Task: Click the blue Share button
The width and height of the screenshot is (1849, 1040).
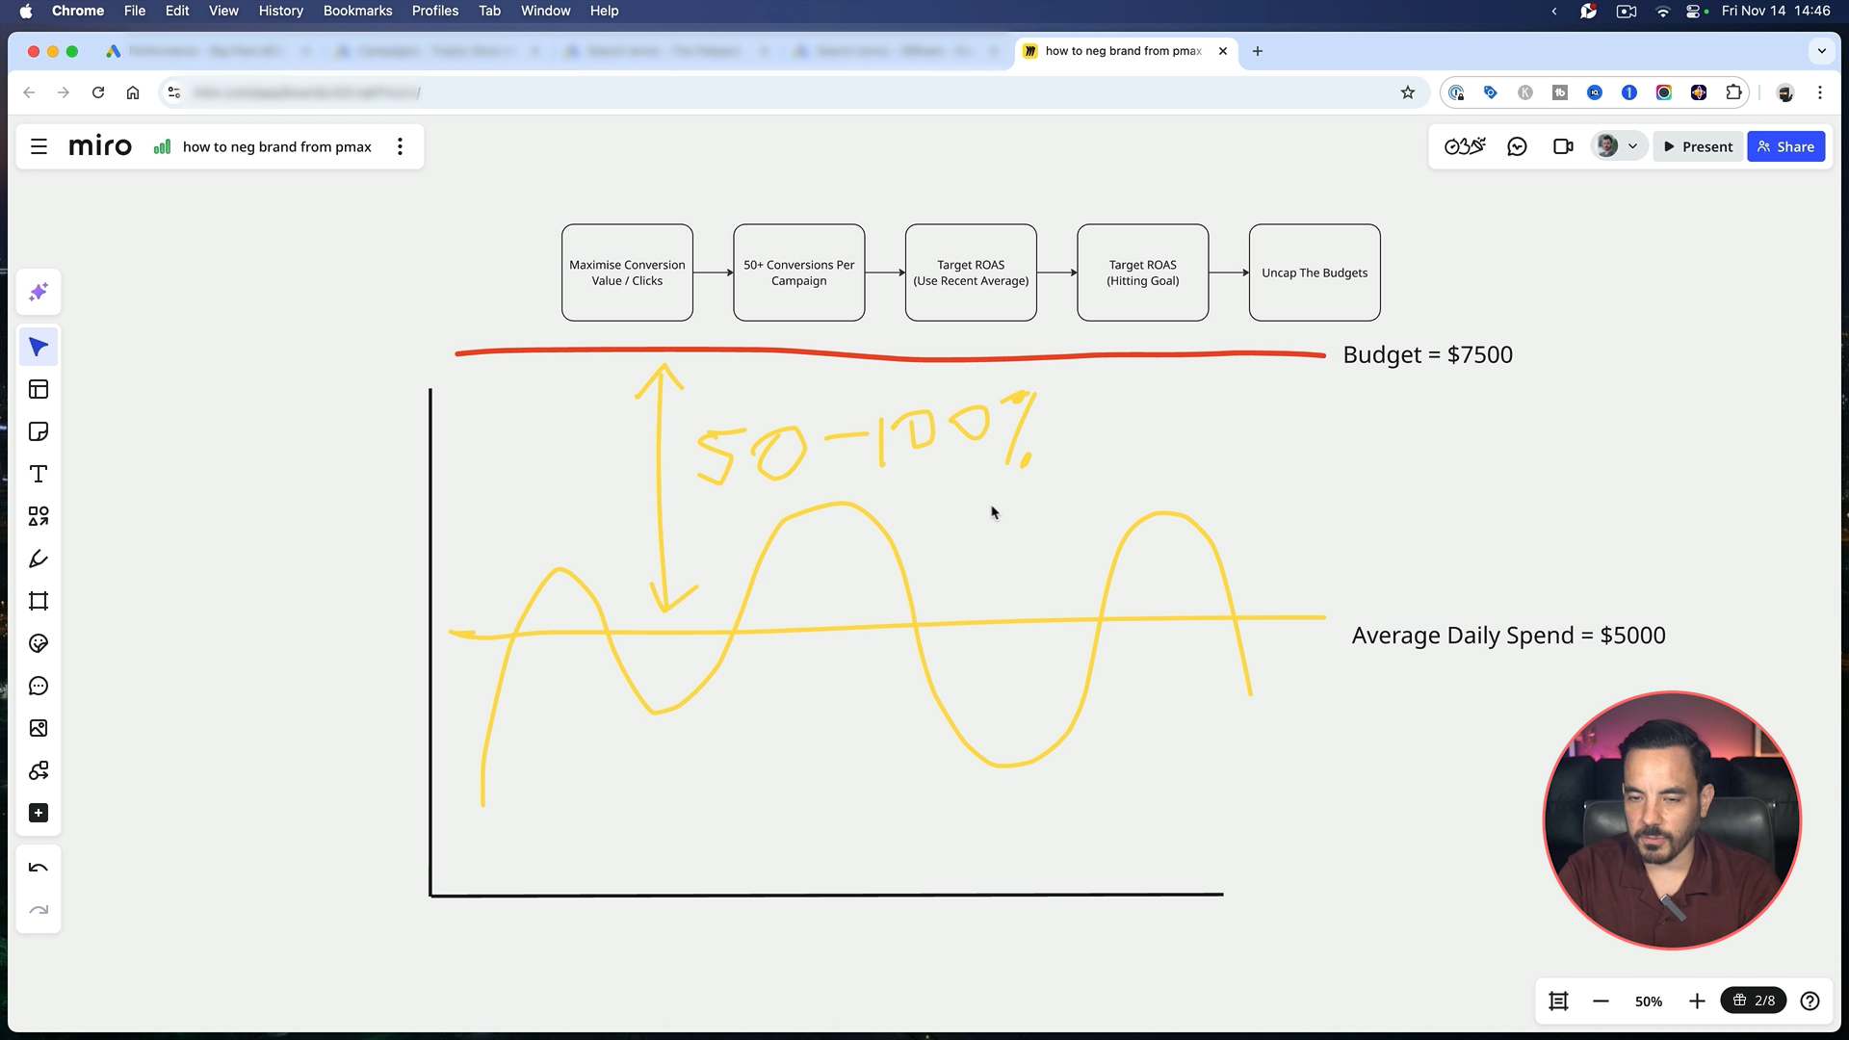Action: (1785, 146)
